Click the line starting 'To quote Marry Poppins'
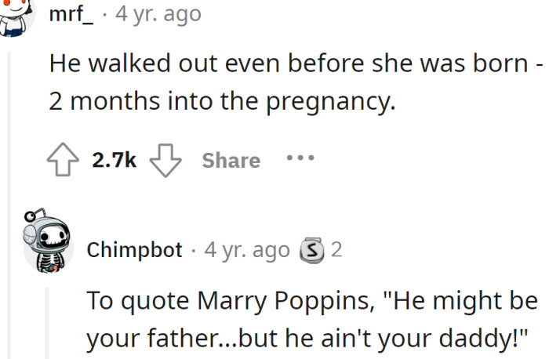This screenshot has width=549, height=359. pos(311,300)
